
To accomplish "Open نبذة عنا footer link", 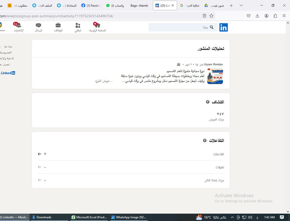I will tap(8, 47).
